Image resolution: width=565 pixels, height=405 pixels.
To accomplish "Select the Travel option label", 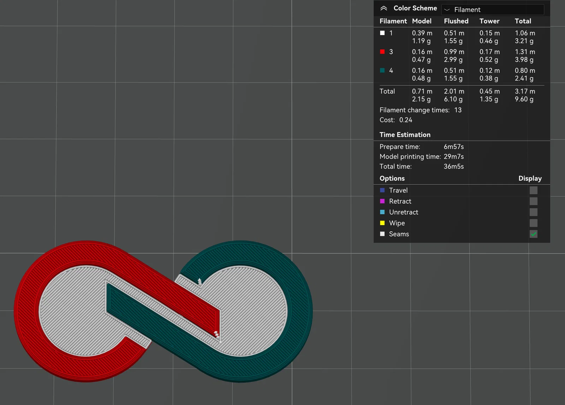I will [x=398, y=190].
